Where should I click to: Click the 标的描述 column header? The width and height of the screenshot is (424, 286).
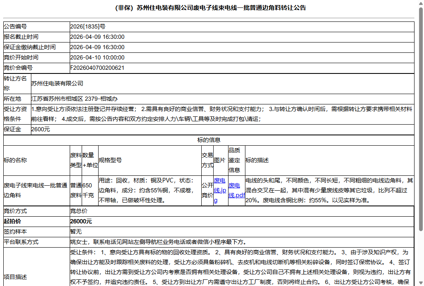(330, 160)
